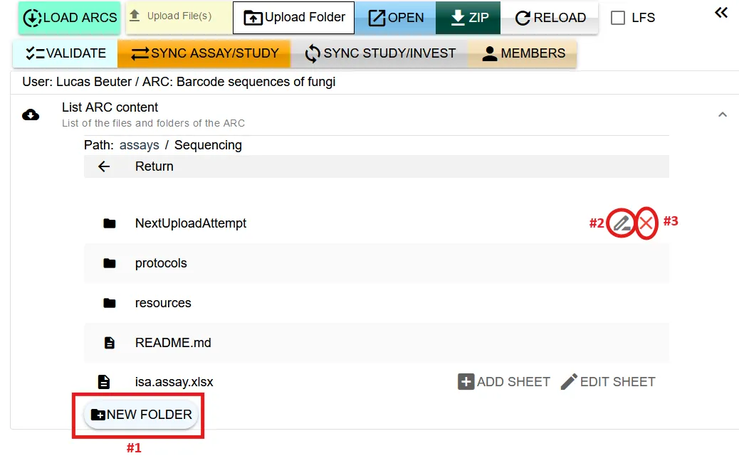Click the LOAD ARCS button
The width and height of the screenshot is (739, 473).
tap(70, 18)
